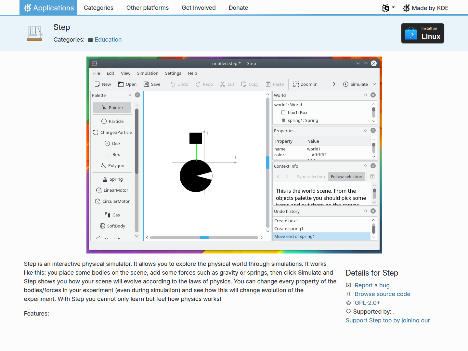468x351 pixels.
Task: Open the language selector dropdown
Action: pyautogui.click(x=388, y=8)
